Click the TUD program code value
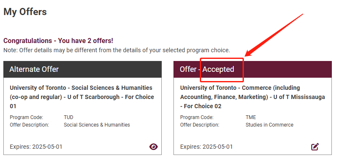The height and width of the screenshot is (165, 344). pos(68,117)
